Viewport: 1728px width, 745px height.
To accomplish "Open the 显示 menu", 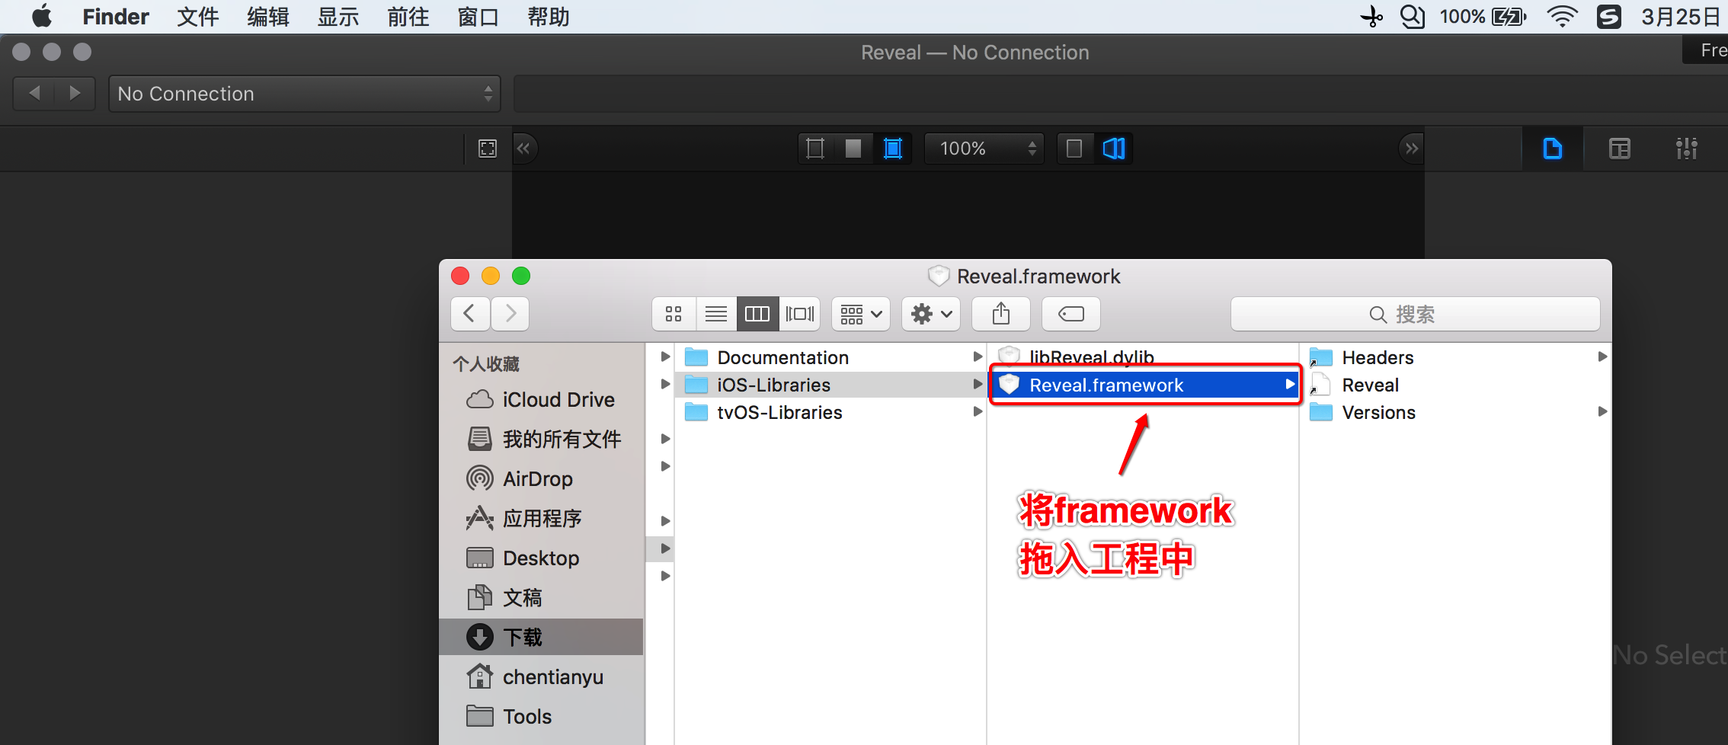I will (338, 17).
